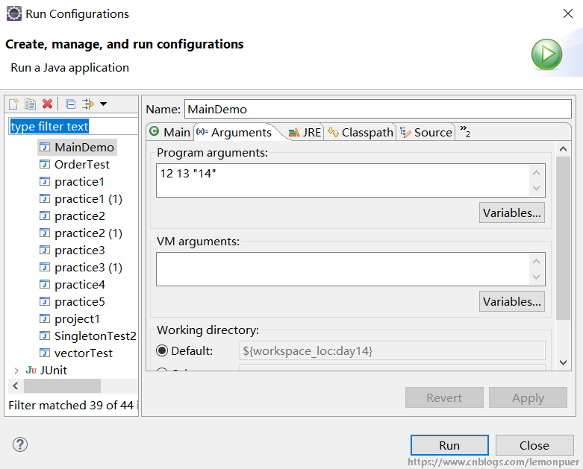Click Variables button under Program arguments
The image size is (583, 469).
coord(511,213)
